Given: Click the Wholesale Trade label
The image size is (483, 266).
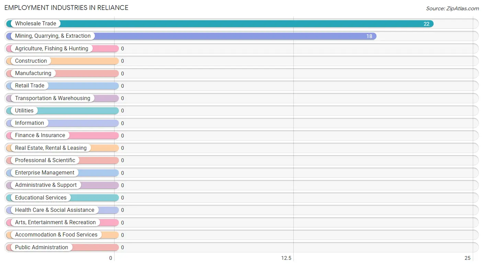Looking at the screenshot, I should point(35,24).
